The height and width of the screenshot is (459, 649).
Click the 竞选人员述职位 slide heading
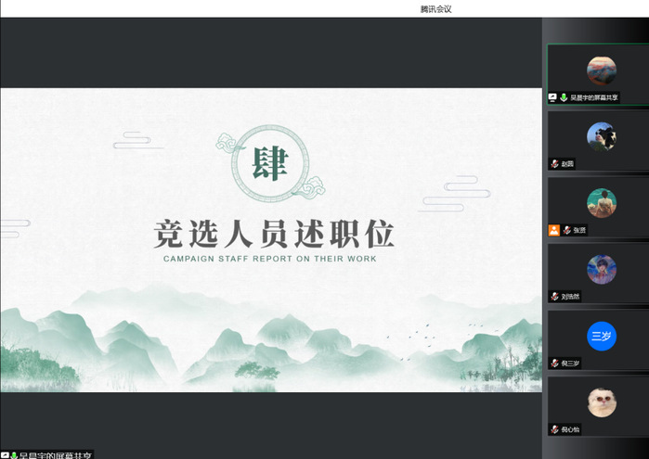coord(274,232)
